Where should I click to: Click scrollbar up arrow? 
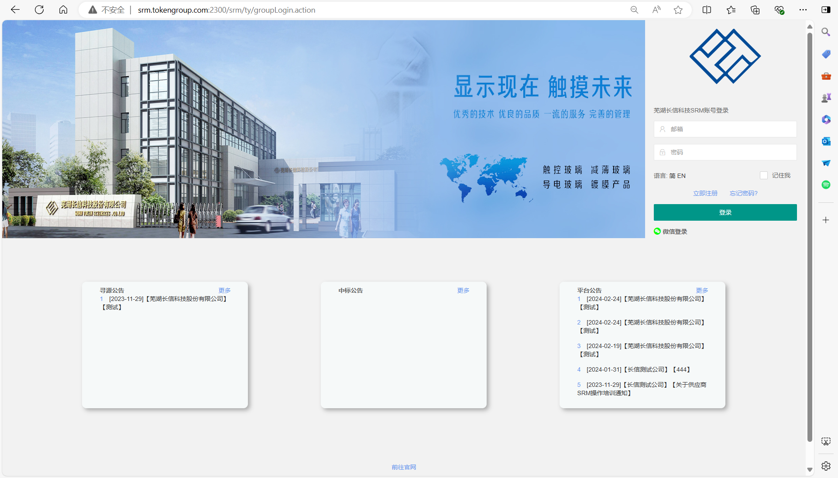pyautogui.click(x=810, y=27)
